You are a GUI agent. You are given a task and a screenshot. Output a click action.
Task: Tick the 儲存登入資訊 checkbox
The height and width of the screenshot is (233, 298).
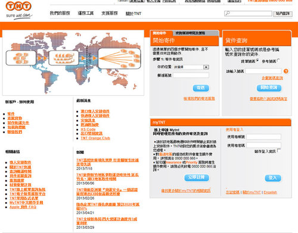pyautogui.click(x=279, y=150)
